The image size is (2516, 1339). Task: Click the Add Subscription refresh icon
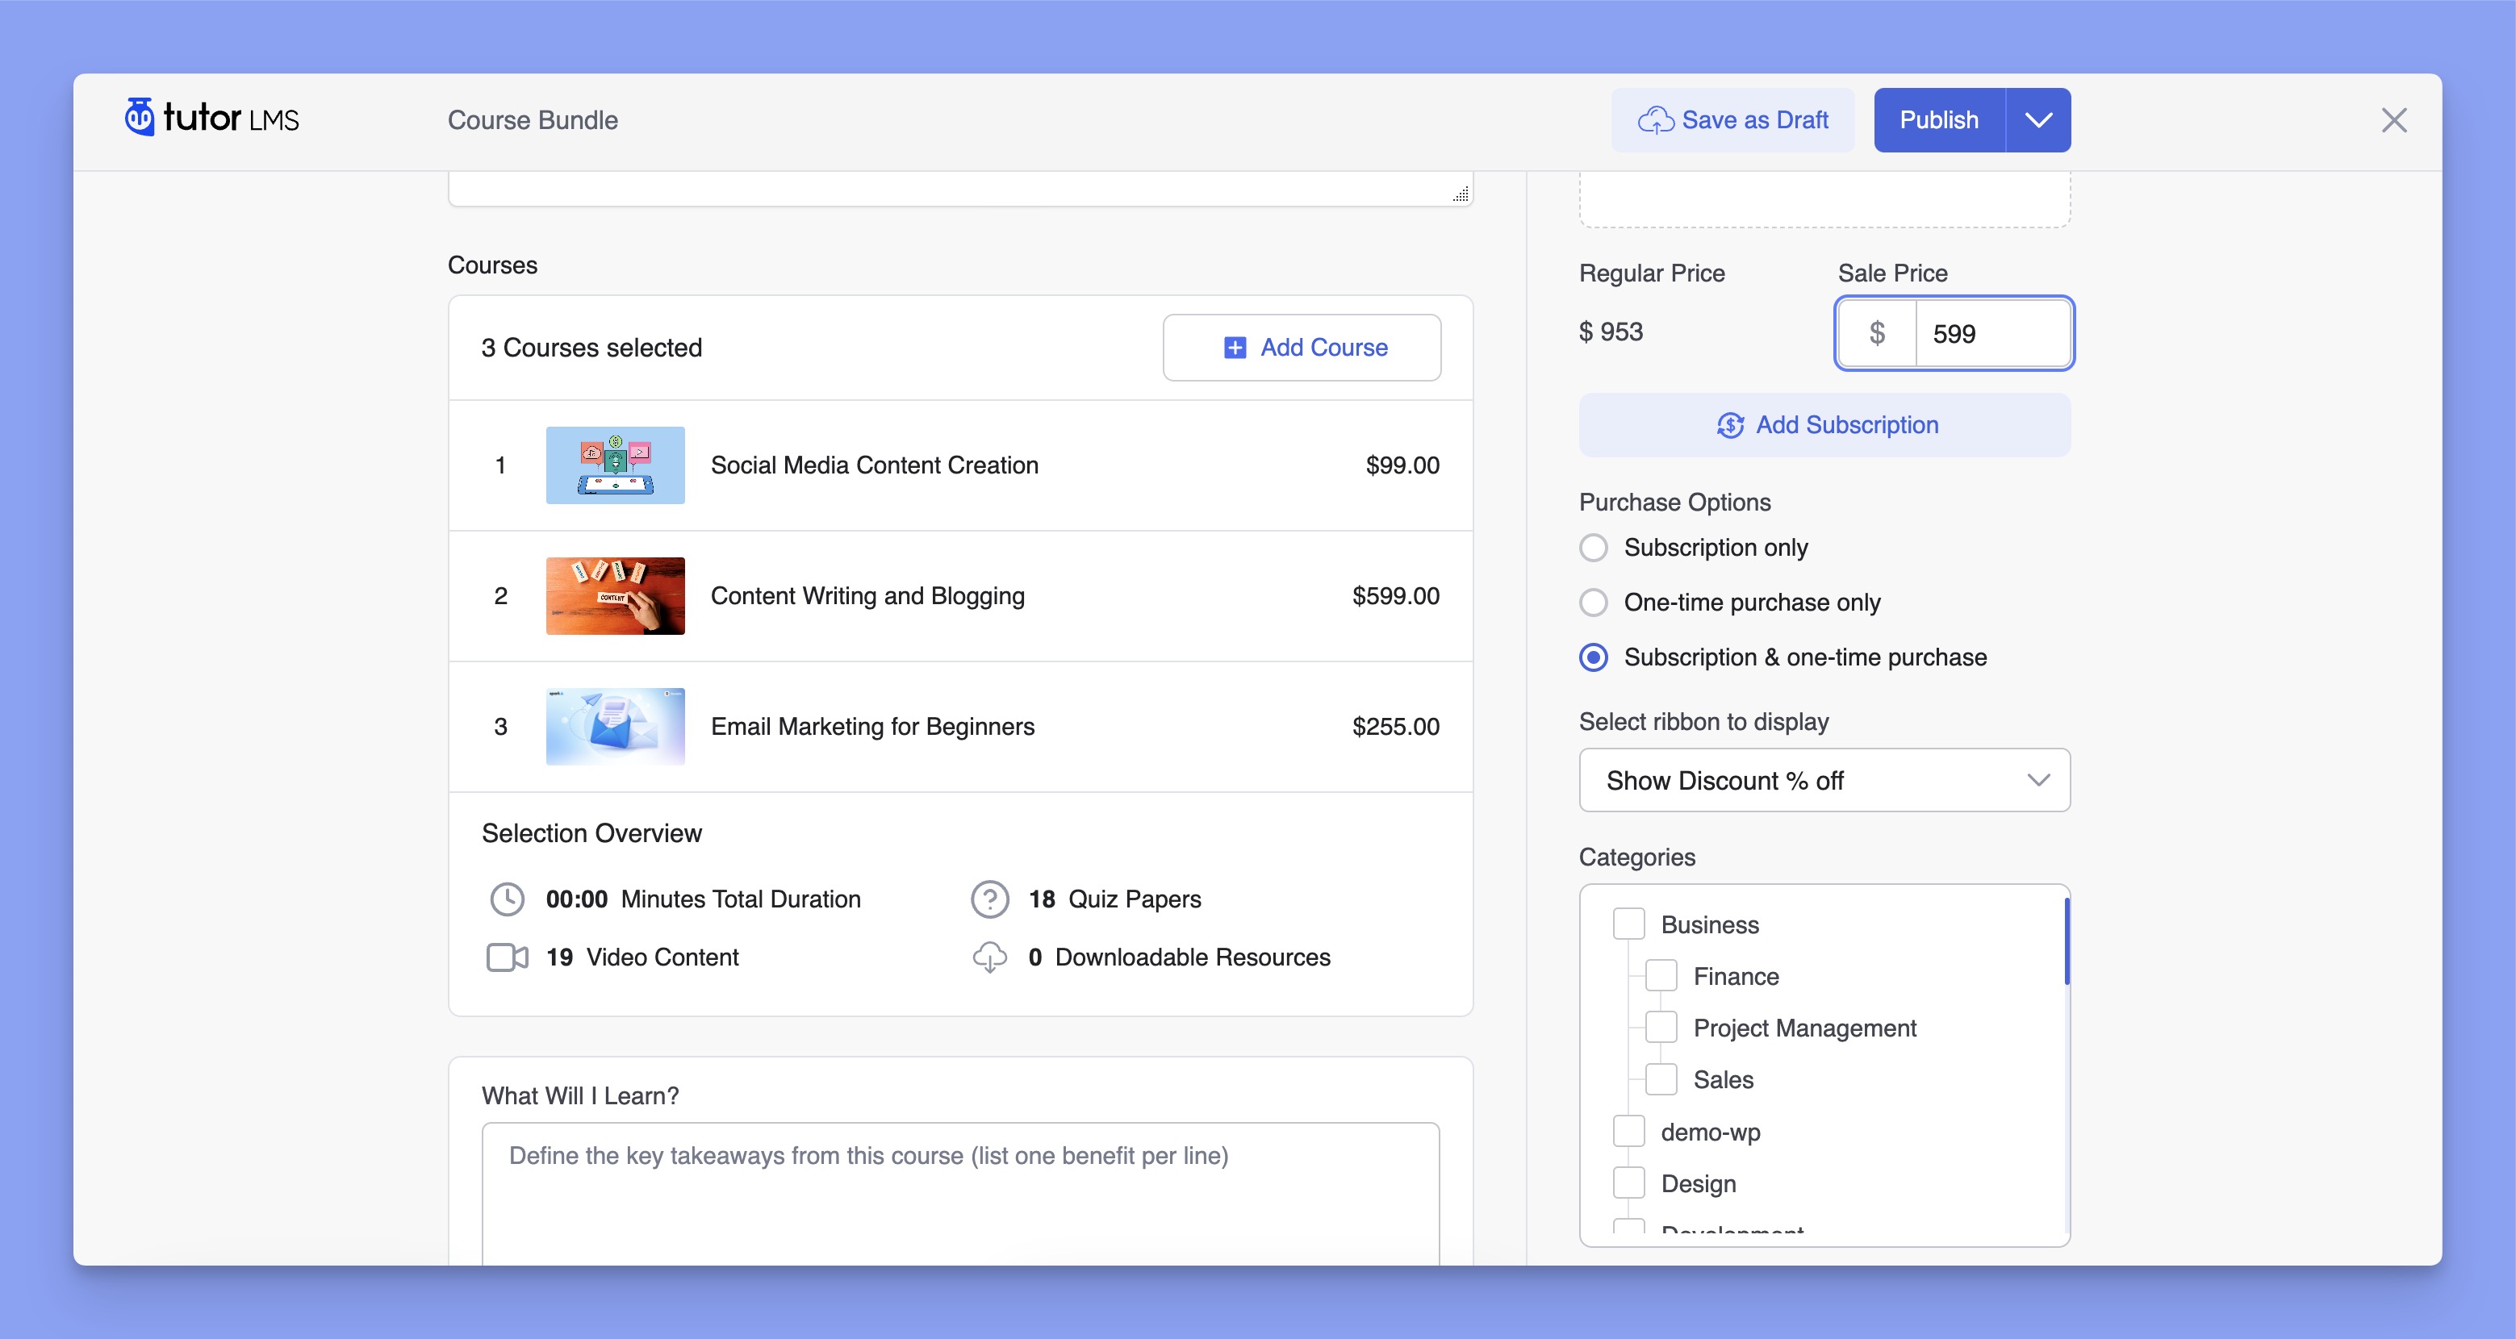pos(1732,426)
